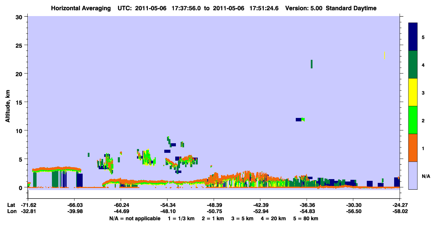The height and width of the screenshot is (228, 444).
Task: Click latitude value -71.62
Action: pyautogui.click(x=28, y=205)
